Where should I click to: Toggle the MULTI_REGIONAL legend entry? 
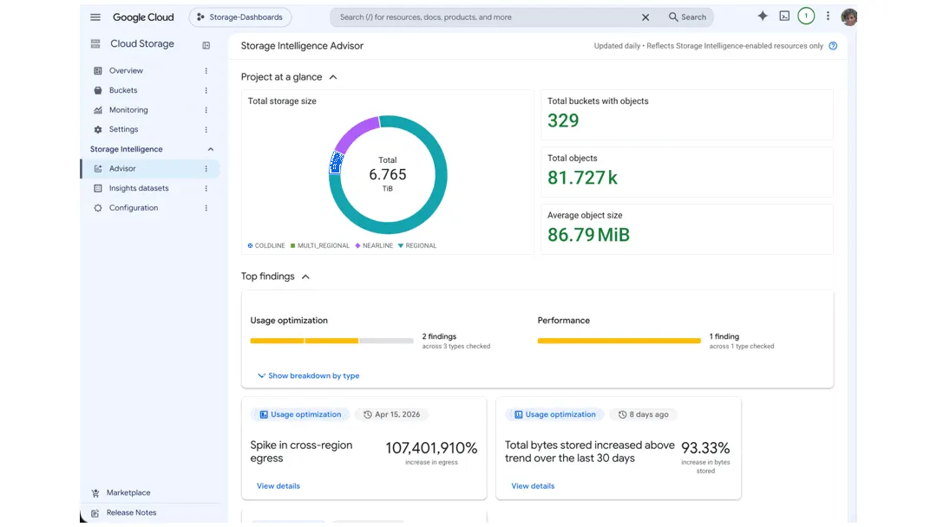pyautogui.click(x=319, y=246)
